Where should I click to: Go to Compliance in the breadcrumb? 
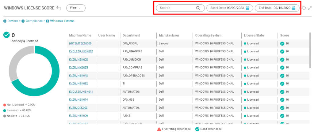[x=34, y=21]
